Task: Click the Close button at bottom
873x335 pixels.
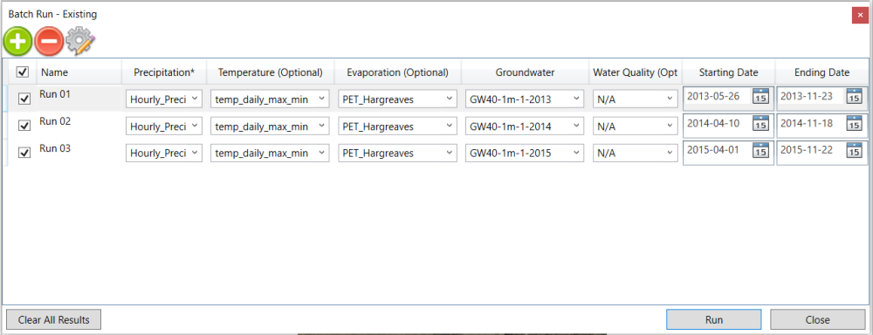Action: pos(817,320)
